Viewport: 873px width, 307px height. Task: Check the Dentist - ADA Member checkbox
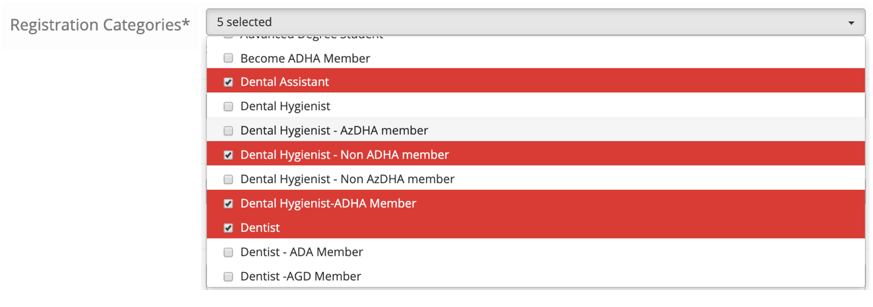click(x=228, y=252)
